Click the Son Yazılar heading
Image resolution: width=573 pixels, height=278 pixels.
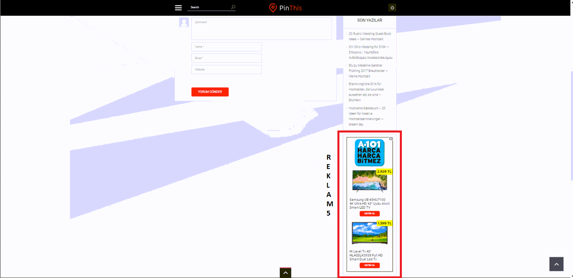[x=369, y=20]
